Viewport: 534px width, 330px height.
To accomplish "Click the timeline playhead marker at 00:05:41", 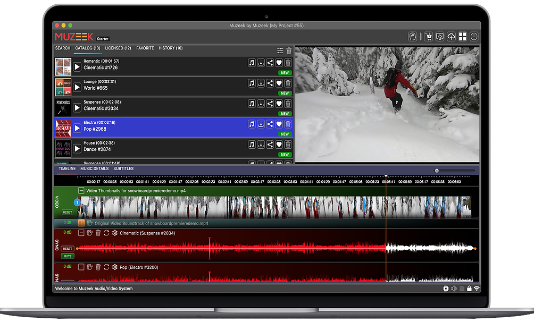I will (386, 176).
